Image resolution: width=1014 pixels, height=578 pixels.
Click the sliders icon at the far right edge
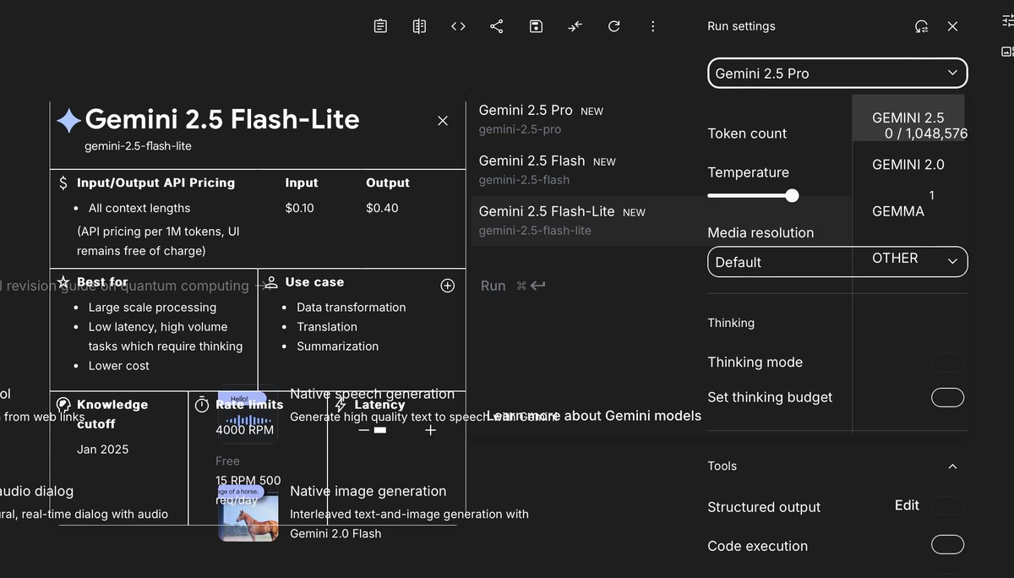[x=1007, y=21]
